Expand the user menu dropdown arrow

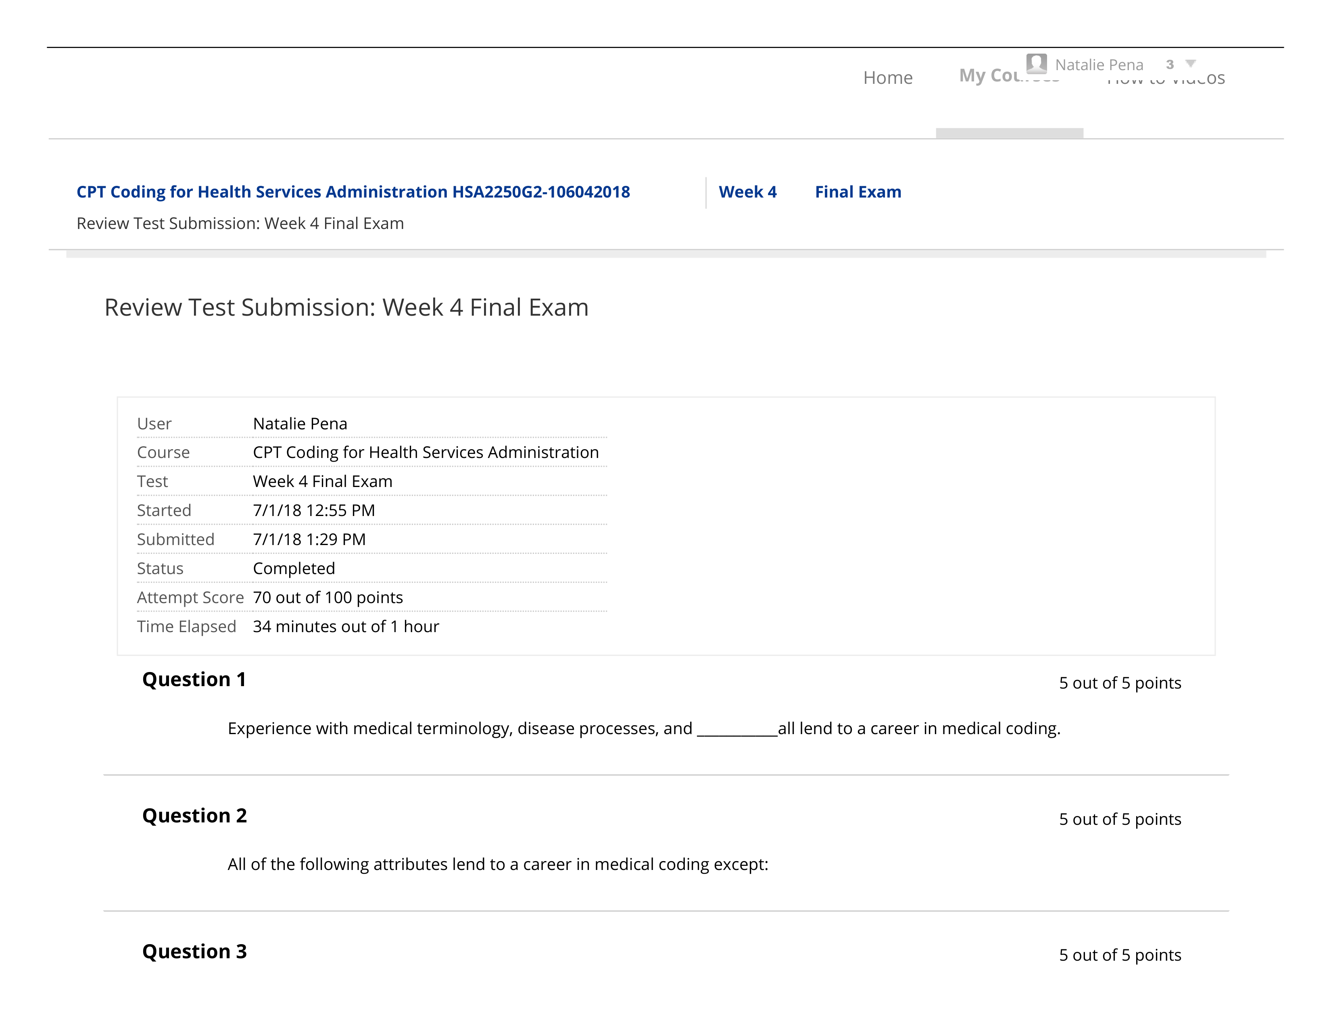click(x=1190, y=63)
